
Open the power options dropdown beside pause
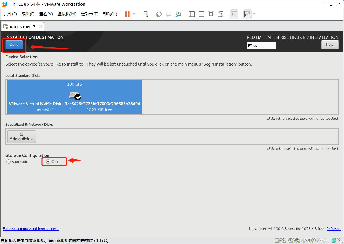(x=134, y=14)
